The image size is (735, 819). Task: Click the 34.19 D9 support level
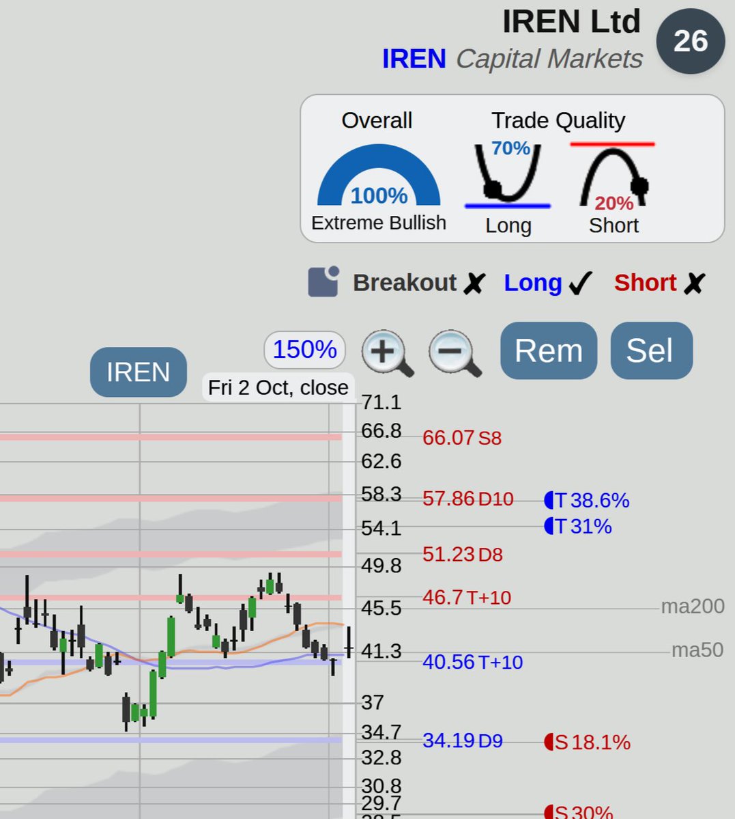pyautogui.click(x=463, y=740)
